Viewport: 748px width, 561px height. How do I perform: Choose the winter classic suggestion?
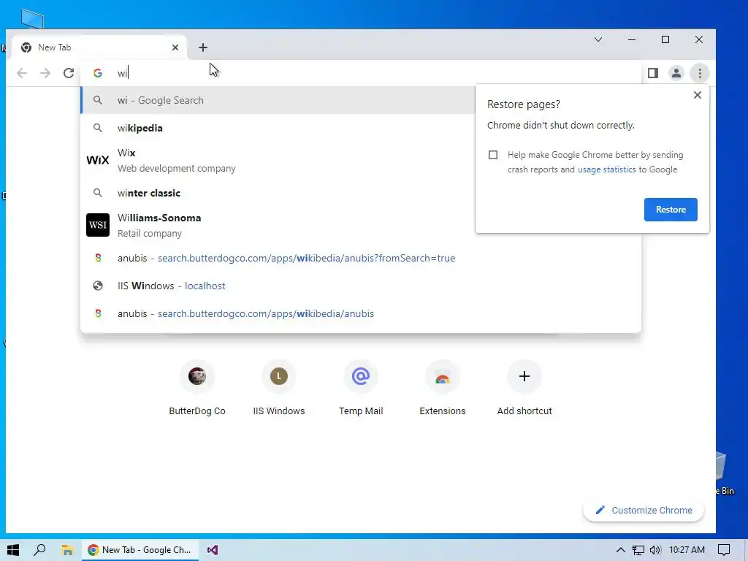(278, 193)
